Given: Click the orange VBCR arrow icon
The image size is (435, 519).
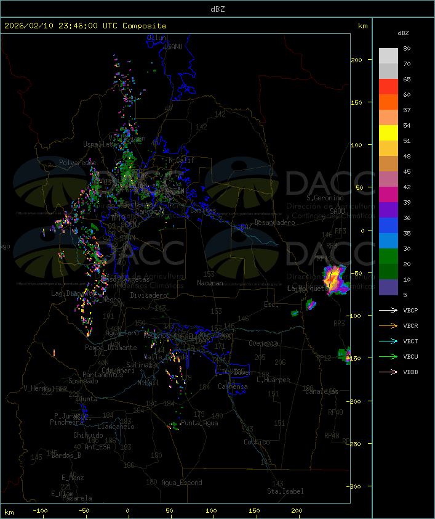Looking at the screenshot, I should 388,325.
